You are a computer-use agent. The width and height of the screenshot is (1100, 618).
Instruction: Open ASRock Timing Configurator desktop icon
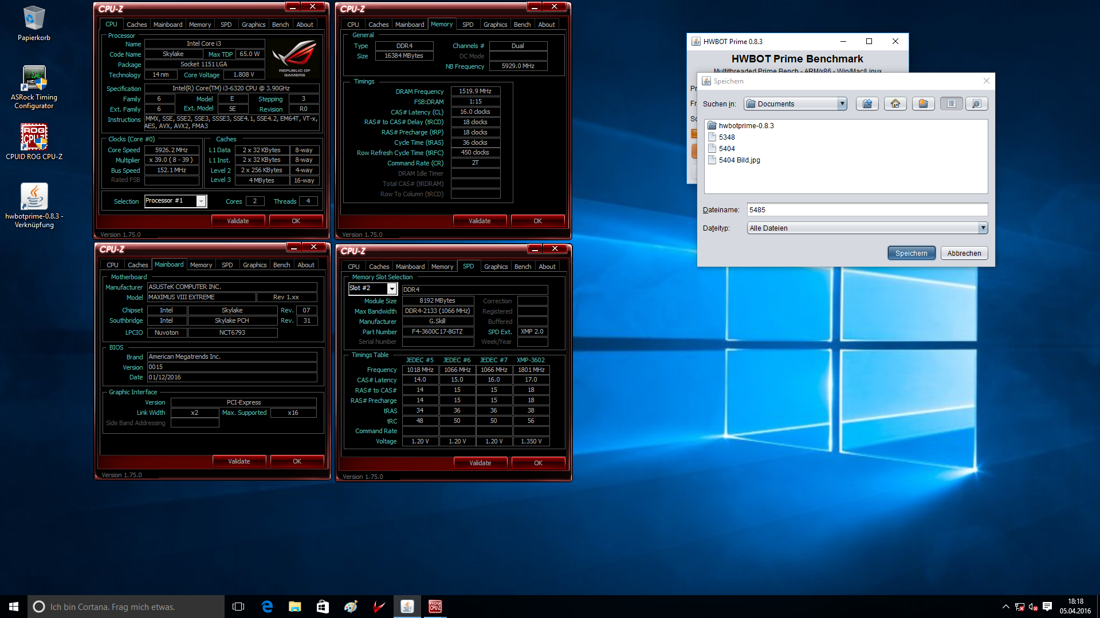pyautogui.click(x=34, y=87)
